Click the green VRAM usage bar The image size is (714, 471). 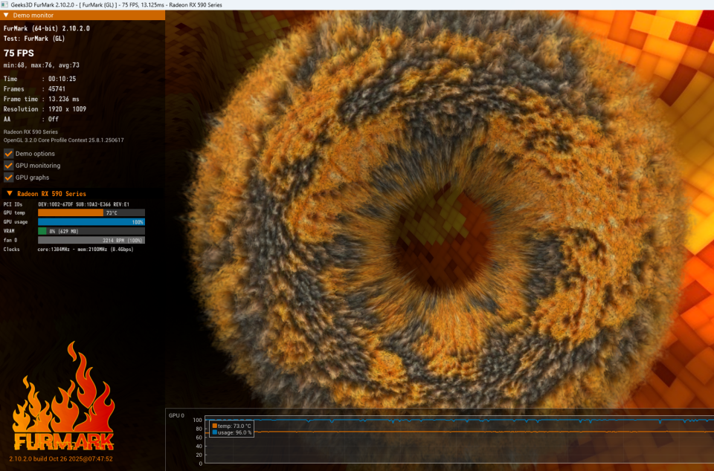tap(42, 231)
